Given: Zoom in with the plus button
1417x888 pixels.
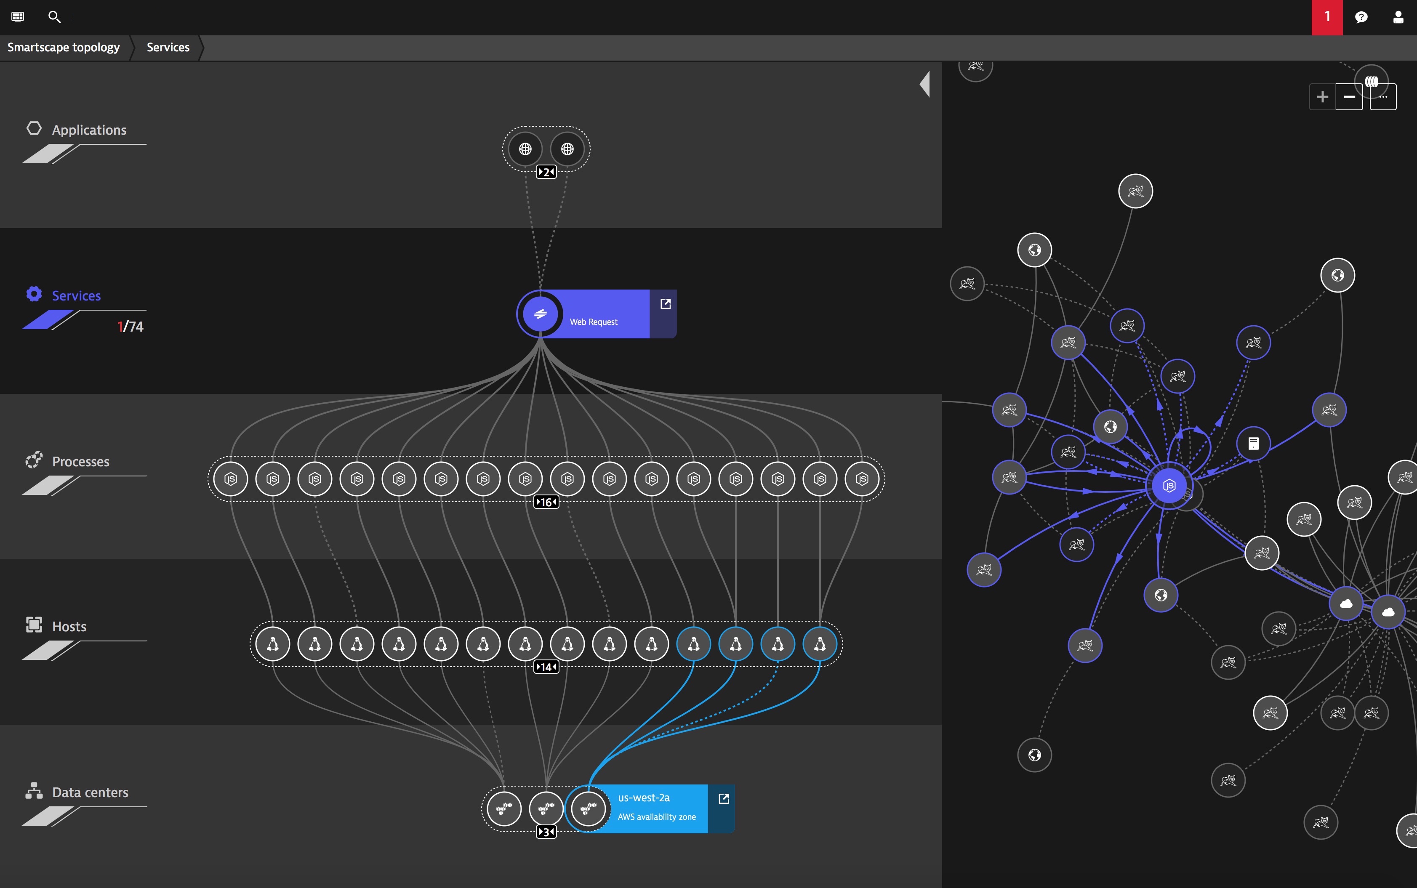Looking at the screenshot, I should point(1322,97).
